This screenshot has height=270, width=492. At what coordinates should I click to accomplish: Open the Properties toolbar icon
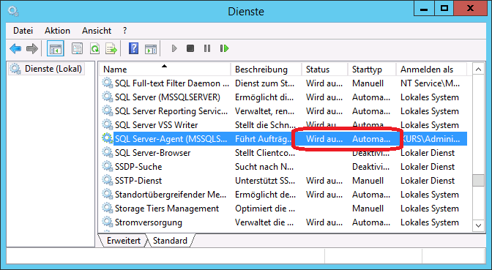point(77,48)
